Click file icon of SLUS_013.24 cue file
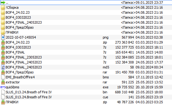Image resolution: width=172 pixels, height=112 pixels. coord(3,97)
